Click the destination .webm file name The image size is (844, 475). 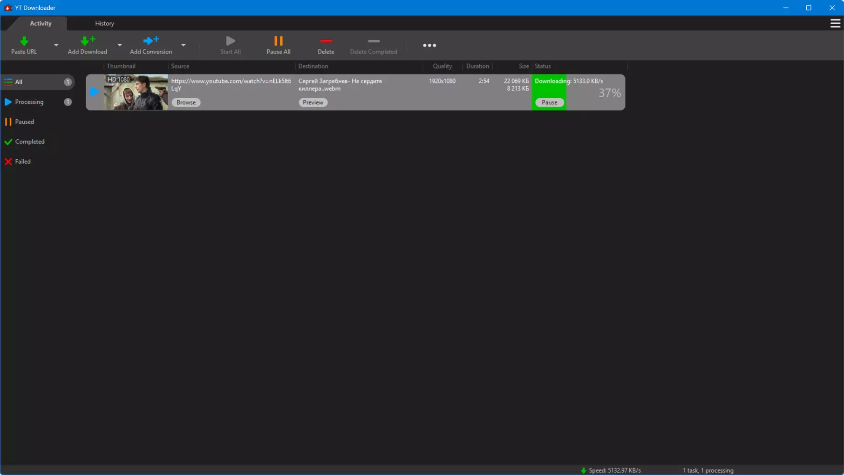340,85
